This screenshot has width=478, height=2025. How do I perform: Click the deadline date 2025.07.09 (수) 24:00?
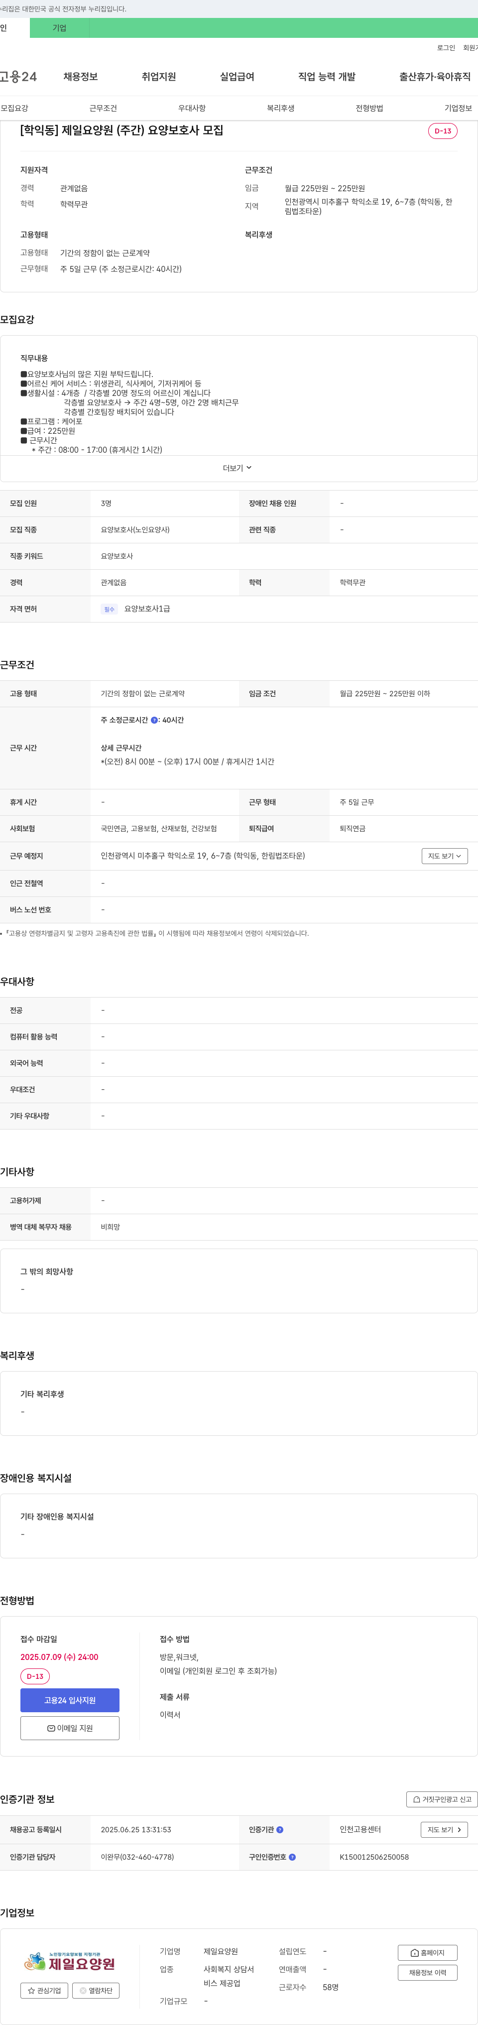click(x=59, y=1657)
